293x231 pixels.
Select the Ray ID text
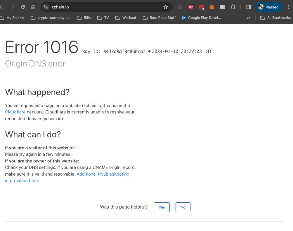(114, 52)
